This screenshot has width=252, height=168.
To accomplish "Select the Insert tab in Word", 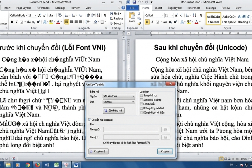I will [158, 8].
